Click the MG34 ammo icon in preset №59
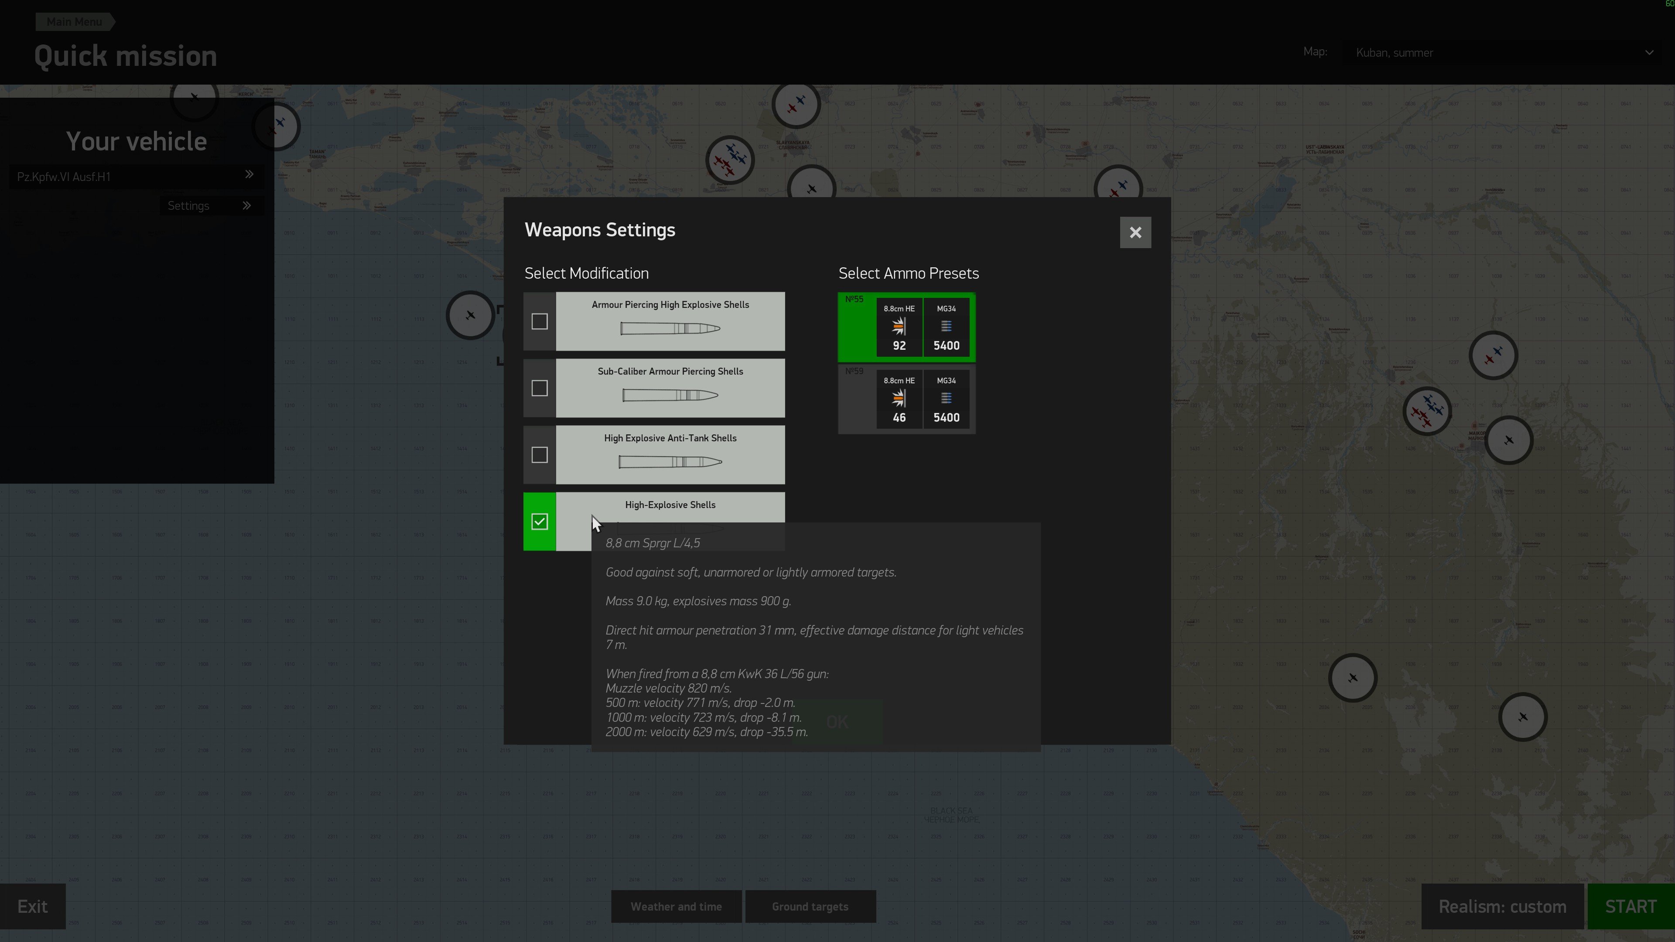 (946, 398)
